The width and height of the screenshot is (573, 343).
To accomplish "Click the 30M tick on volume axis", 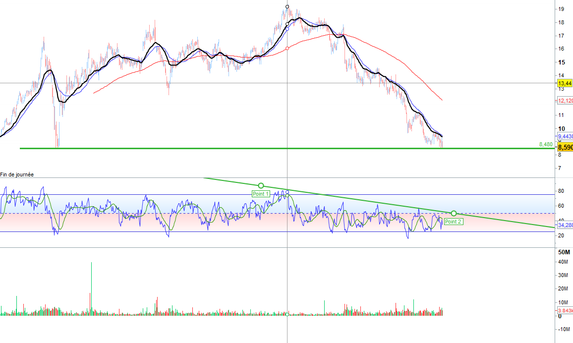I will click(563, 275).
